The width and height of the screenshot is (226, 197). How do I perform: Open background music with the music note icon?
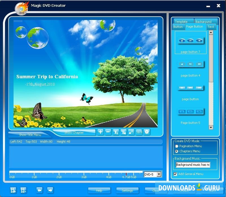pyautogui.click(x=131, y=132)
